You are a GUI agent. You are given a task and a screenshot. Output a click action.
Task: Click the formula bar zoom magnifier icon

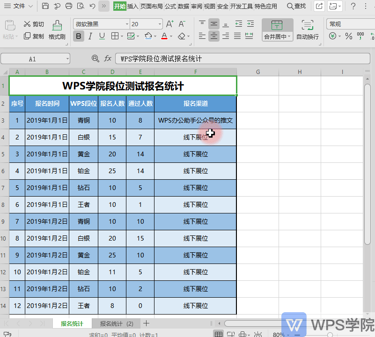click(x=96, y=59)
